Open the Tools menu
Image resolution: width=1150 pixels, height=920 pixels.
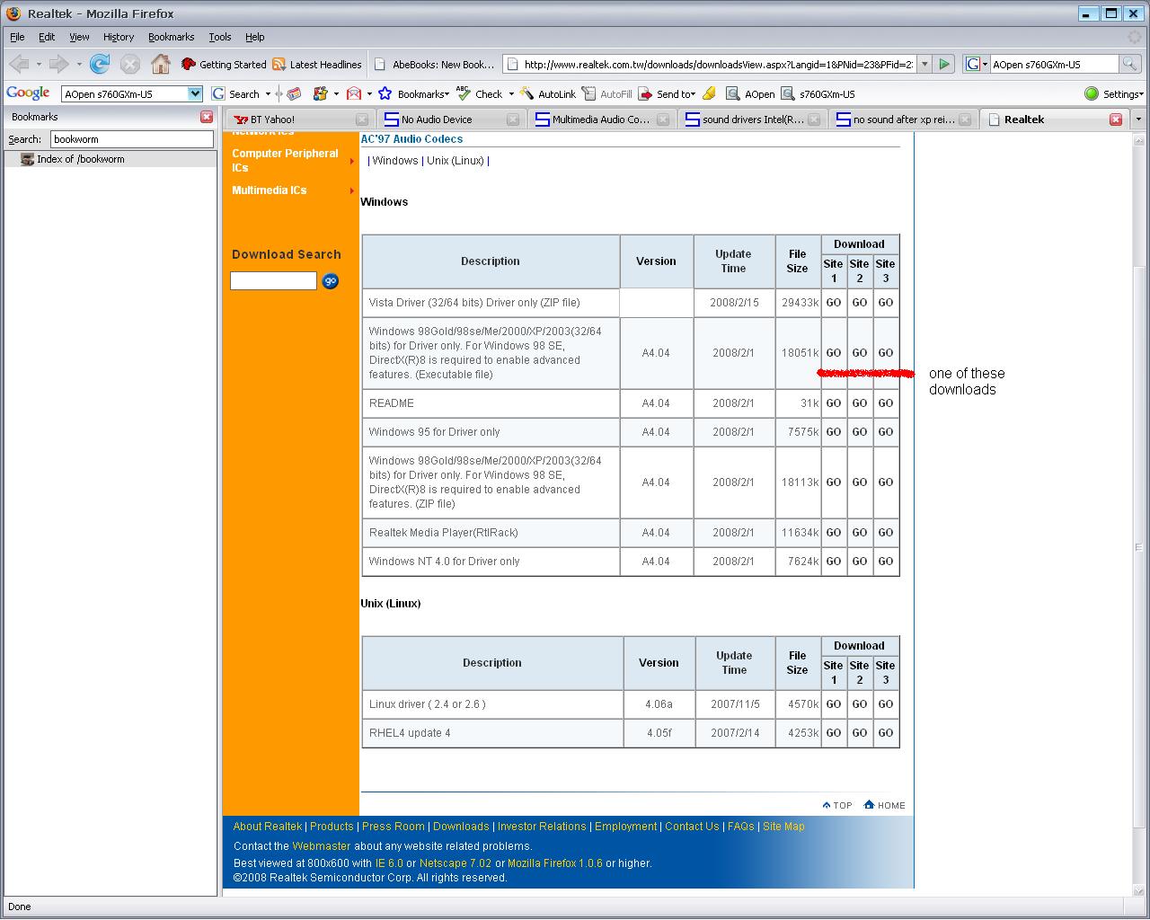220,37
